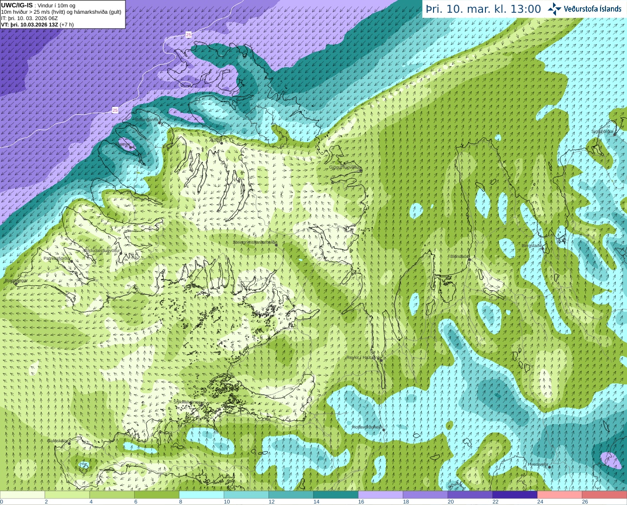Viewport: 627px width, 505px height.
Task: Pick the 16–18 m/s lavender legend swatch
Action: tap(381, 495)
